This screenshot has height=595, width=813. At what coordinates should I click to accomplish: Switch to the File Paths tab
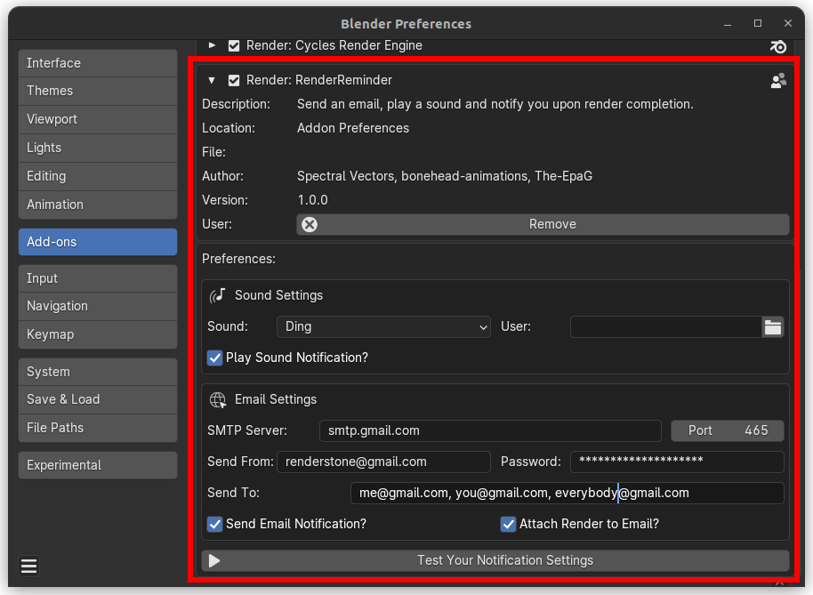point(98,428)
